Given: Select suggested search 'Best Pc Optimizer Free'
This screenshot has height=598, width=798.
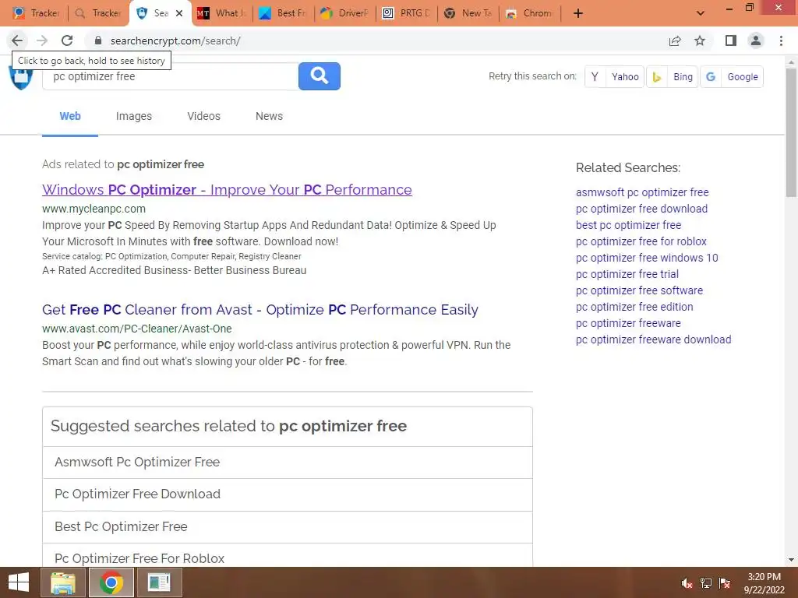Looking at the screenshot, I should coord(288,527).
